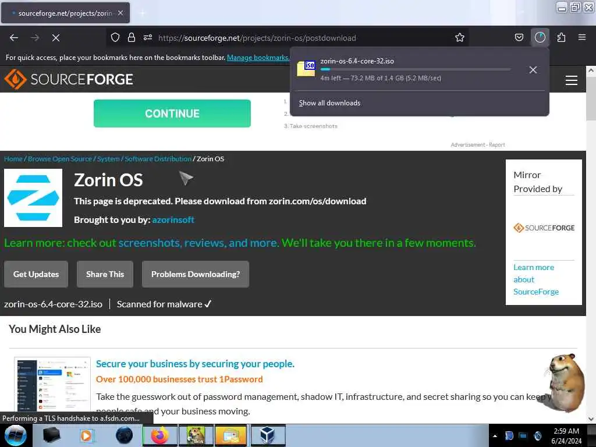Open a new tab with plus button

pos(142,13)
